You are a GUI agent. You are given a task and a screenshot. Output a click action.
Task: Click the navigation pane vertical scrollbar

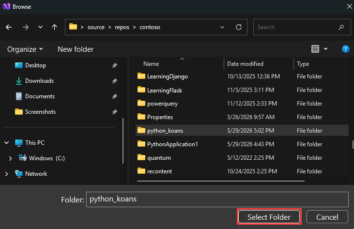coord(123,141)
